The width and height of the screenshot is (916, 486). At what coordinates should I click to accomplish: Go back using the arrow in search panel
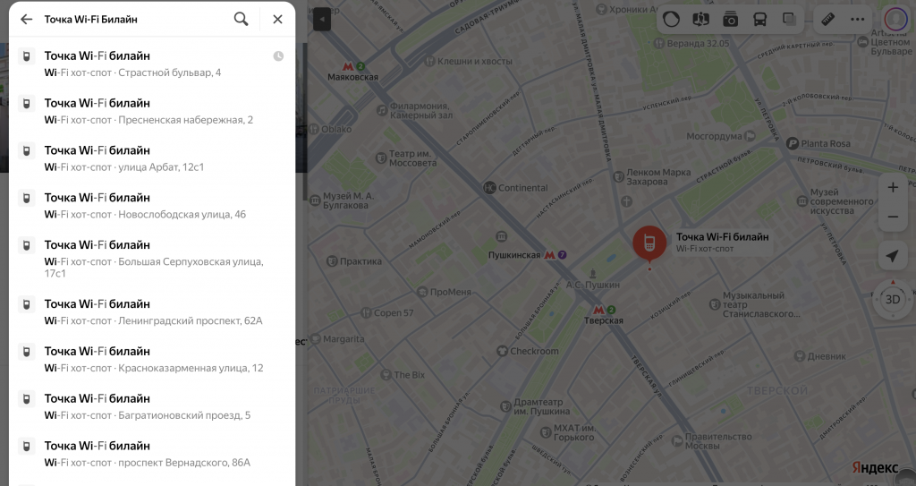click(x=26, y=20)
